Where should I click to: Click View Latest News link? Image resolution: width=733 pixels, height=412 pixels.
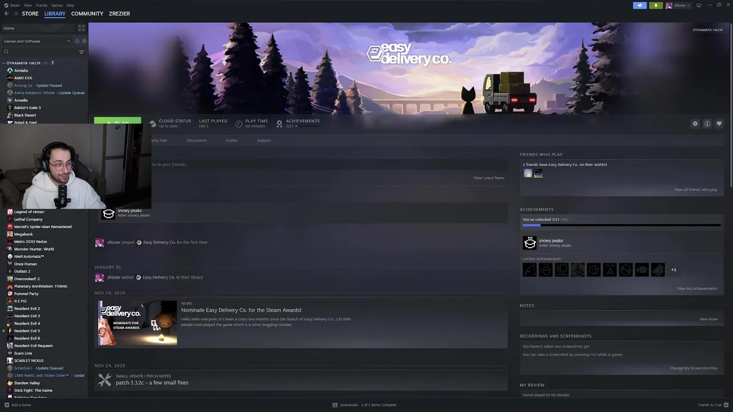pyautogui.click(x=488, y=178)
